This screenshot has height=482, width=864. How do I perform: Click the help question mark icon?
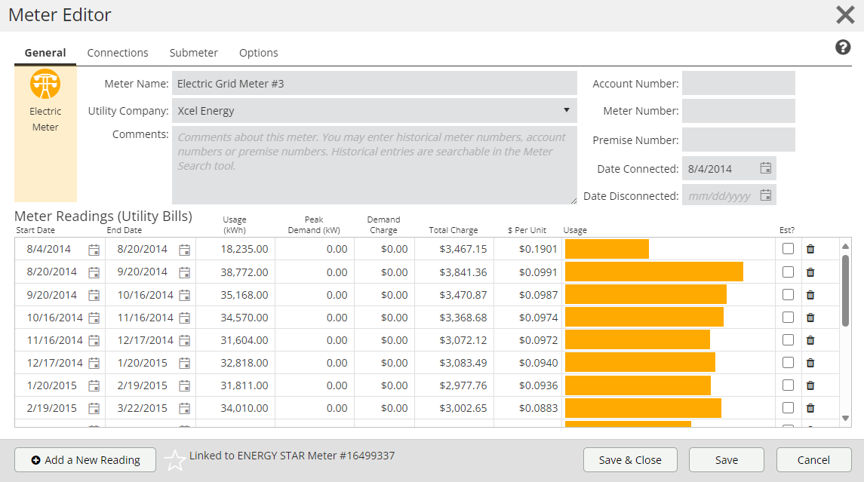coord(843,48)
